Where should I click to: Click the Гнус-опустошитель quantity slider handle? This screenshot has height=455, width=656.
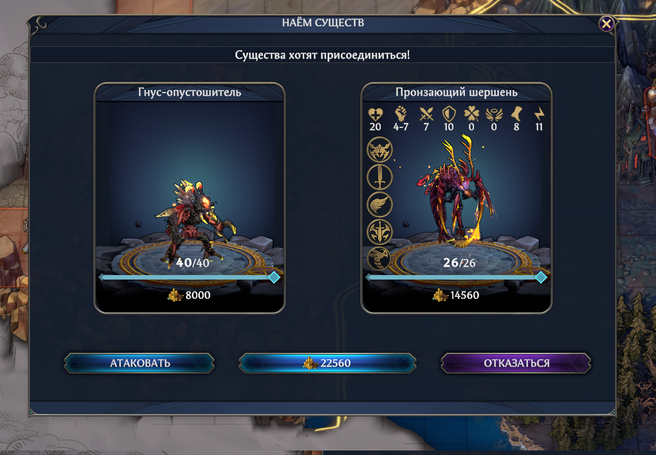pos(274,277)
